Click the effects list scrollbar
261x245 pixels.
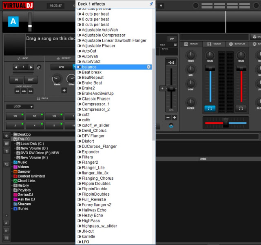click(x=153, y=94)
